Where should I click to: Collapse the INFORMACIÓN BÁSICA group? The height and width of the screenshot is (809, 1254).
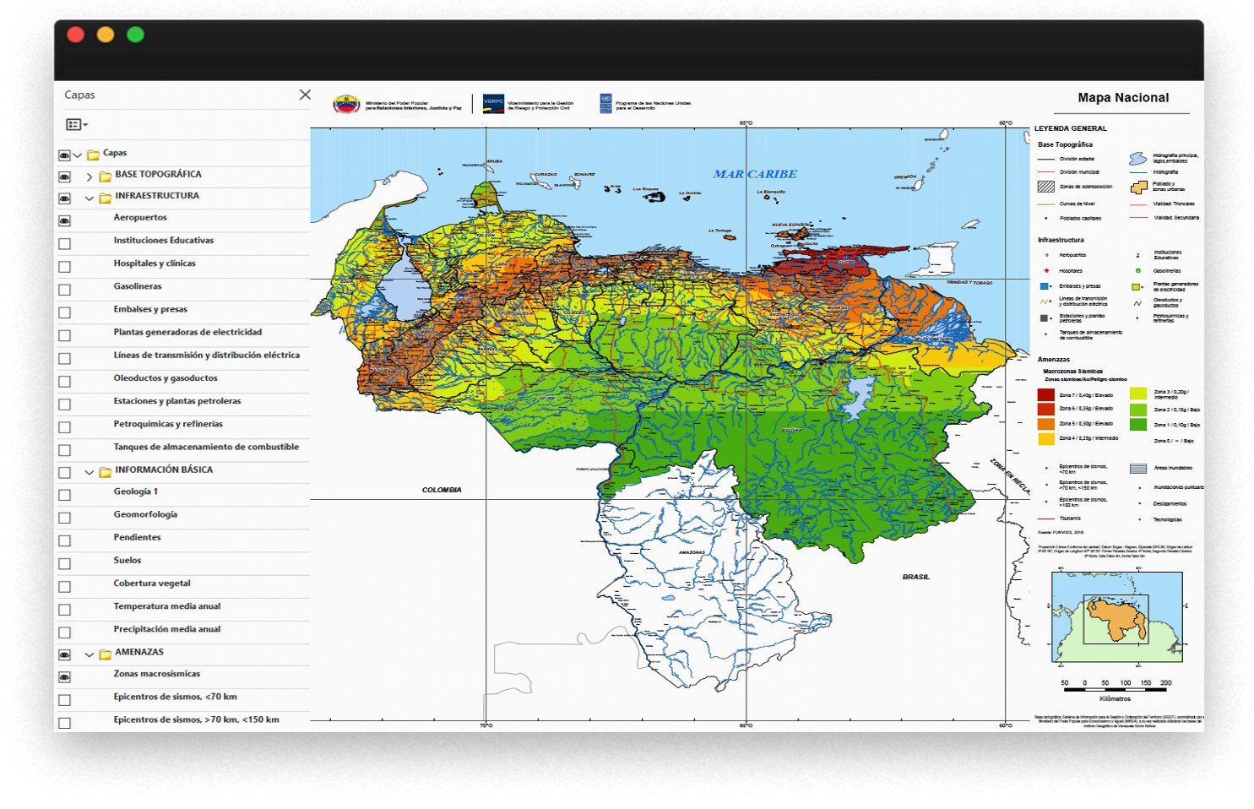(x=90, y=472)
